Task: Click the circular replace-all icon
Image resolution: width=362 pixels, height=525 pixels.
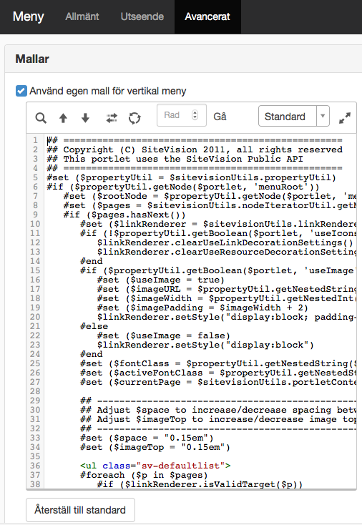Action: pyautogui.click(x=134, y=118)
